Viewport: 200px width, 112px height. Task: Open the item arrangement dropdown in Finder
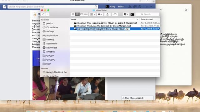click(92, 14)
